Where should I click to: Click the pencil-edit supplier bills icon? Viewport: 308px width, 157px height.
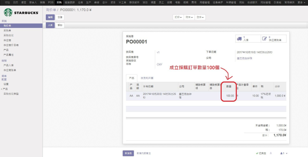click(265, 39)
